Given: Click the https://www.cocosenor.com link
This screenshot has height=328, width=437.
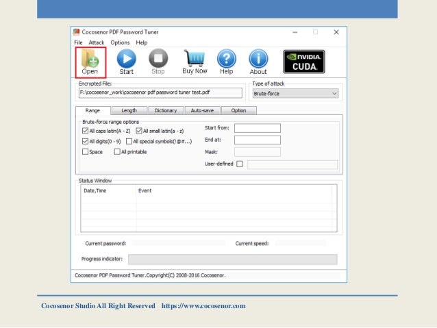Looking at the screenshot, I should (203, 305).
